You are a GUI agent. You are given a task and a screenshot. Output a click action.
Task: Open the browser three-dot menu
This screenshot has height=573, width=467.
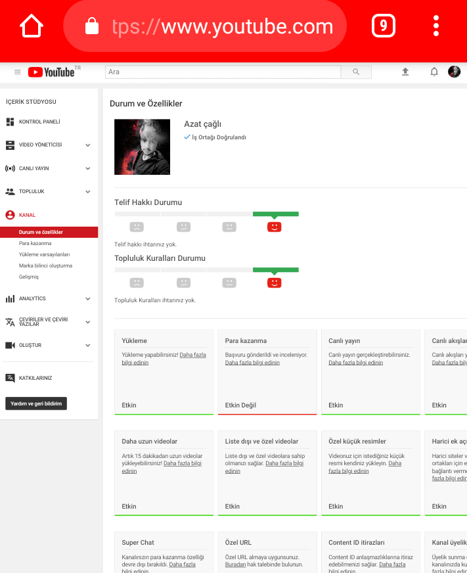435,26
